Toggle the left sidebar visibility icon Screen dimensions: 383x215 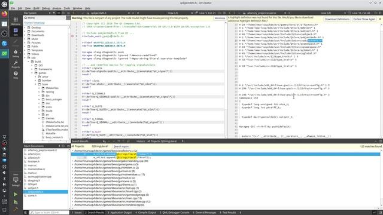click(26, 213)
